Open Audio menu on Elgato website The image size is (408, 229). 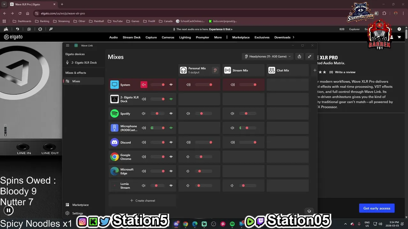click(113, 37)
